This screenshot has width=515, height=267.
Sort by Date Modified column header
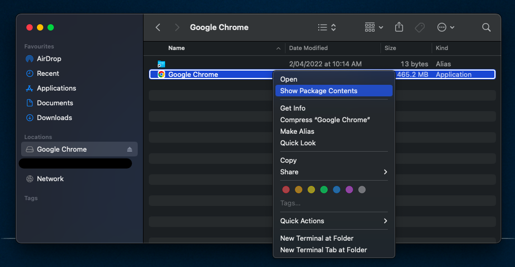click(x=308, y=48)
